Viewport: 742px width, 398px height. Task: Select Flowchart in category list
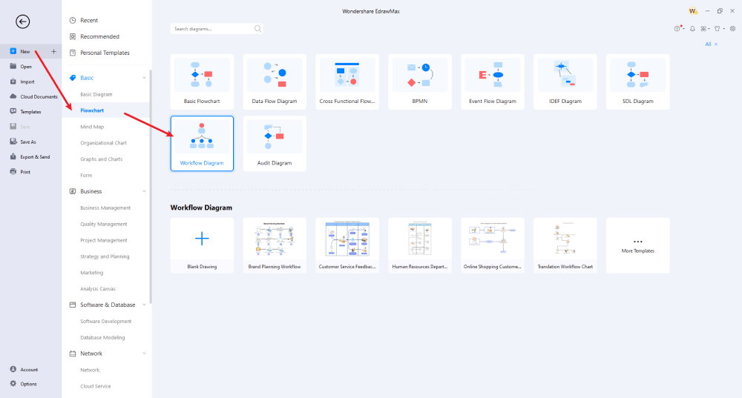[x=92, y=110]
